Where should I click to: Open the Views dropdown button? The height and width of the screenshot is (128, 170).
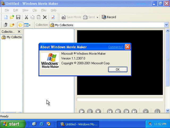click(x=27, y=25)
